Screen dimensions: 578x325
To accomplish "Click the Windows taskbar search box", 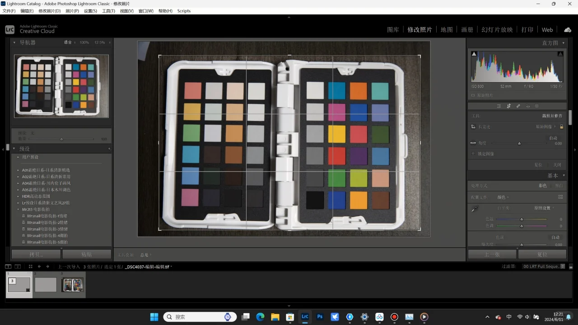I will click(200, 317).
